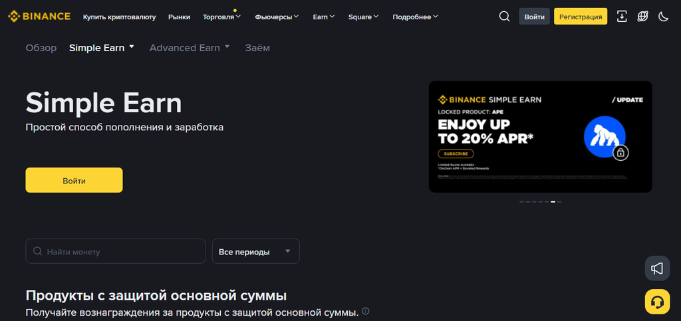Screen dimensions: 681x321
Task: Click the / UPDATE label on the banner
Action: [x=628, y=100]
